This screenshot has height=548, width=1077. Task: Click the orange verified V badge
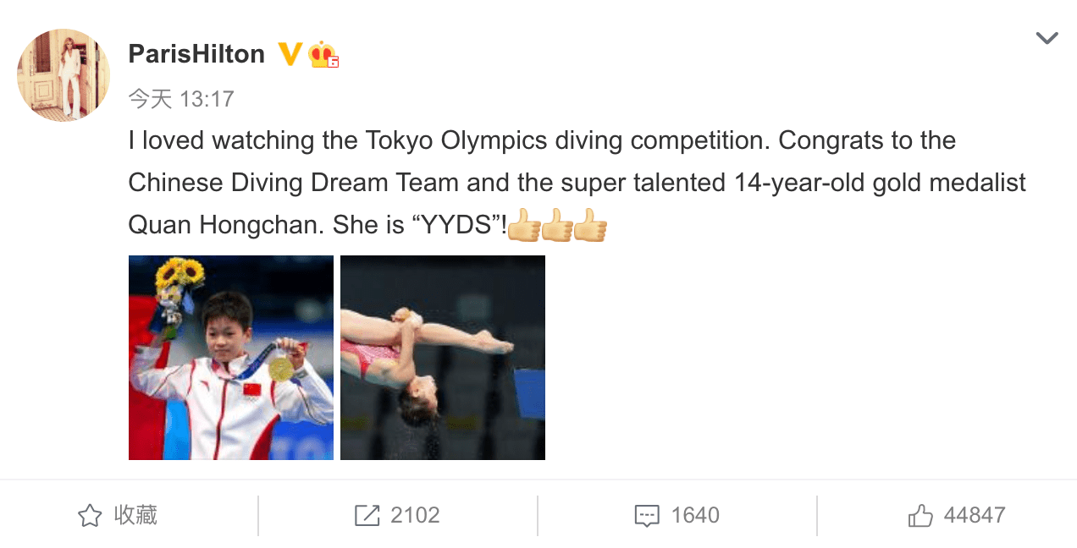click(290, 54)
